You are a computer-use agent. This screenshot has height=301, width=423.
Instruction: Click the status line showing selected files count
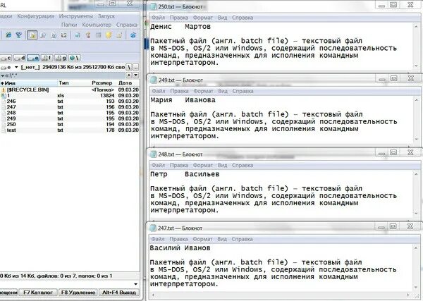click(x=56, y=276)
